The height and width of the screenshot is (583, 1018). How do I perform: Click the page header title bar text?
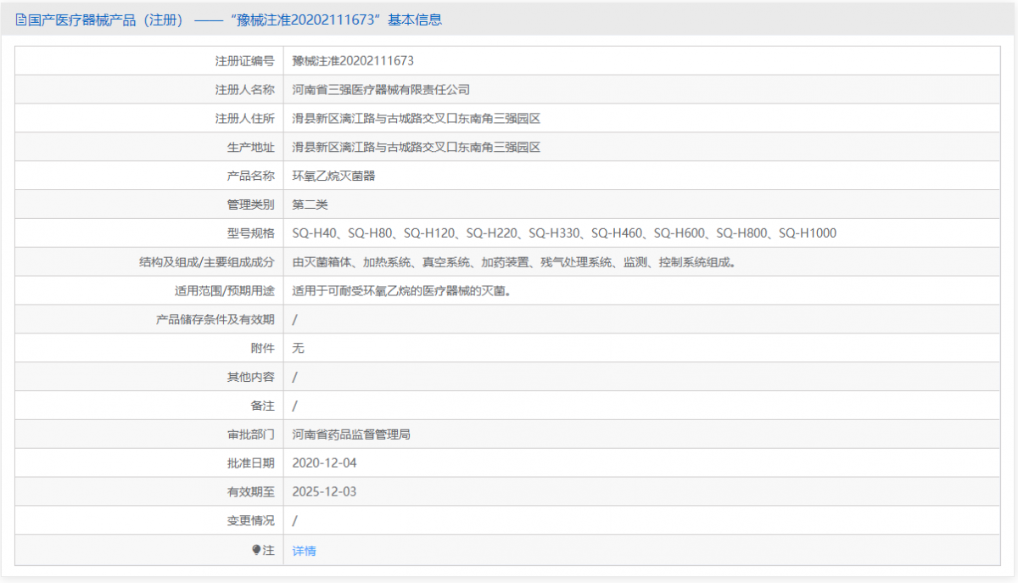tap(229, 19)
